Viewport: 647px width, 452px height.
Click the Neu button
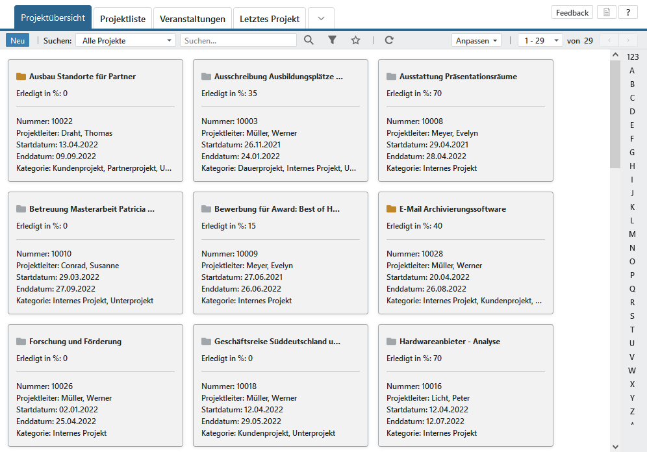pyautogui.click(x=18, y=40)
